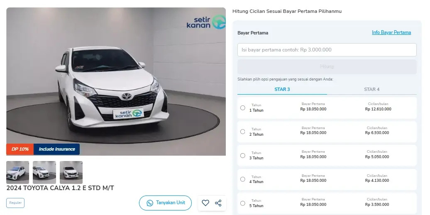Pick the 5 Tahun radio button
Screen dimensions: 430x215
coord(243,203)
